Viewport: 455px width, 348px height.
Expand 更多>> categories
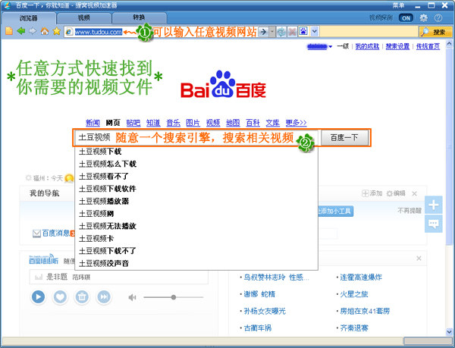point(296,123)
